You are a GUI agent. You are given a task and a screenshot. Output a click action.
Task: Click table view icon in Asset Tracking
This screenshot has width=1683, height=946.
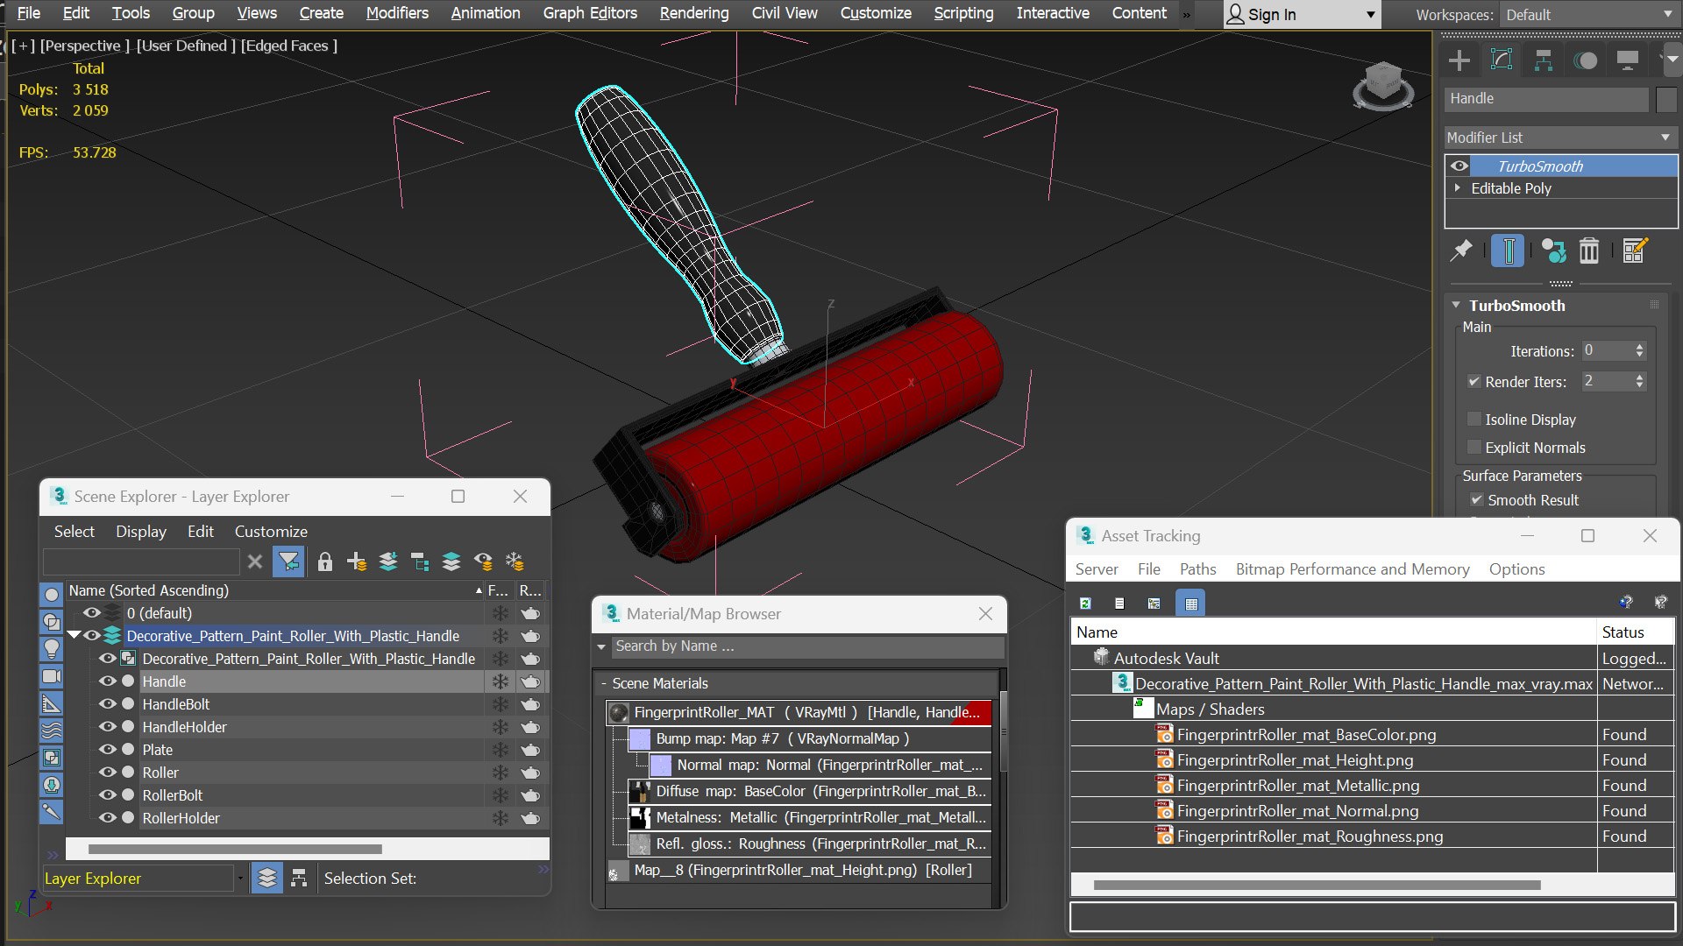1191,604
